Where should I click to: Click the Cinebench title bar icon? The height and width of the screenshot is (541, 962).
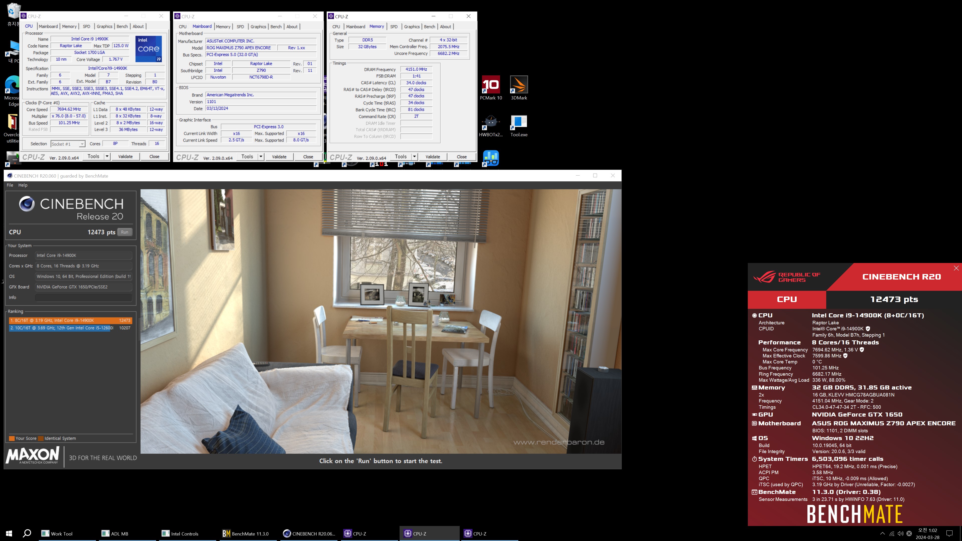point(10,176)
